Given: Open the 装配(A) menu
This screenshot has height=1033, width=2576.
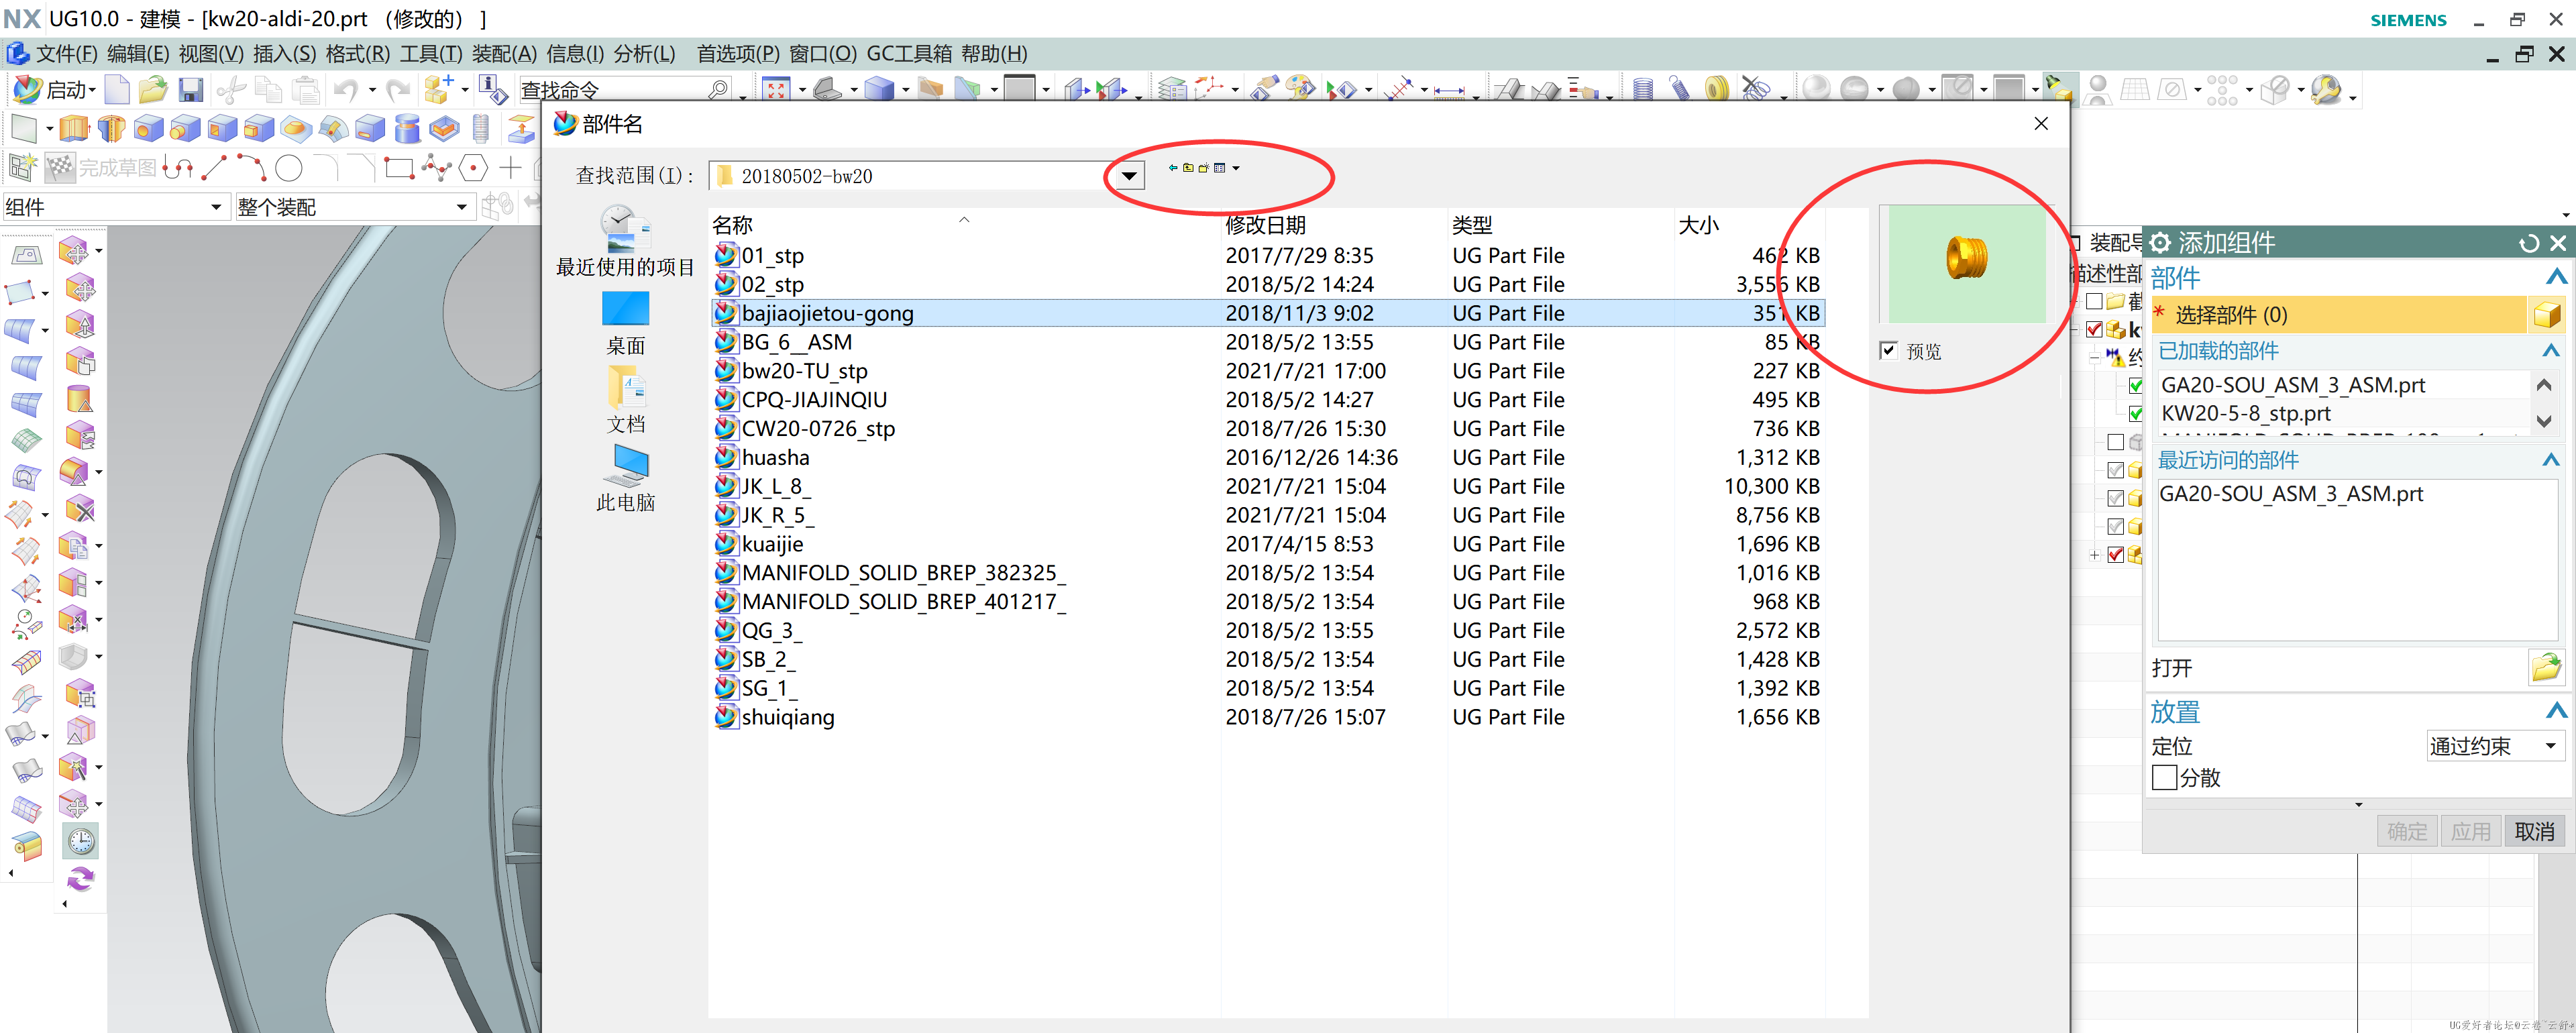Looking at the screenshot, I should pos(504,54).
